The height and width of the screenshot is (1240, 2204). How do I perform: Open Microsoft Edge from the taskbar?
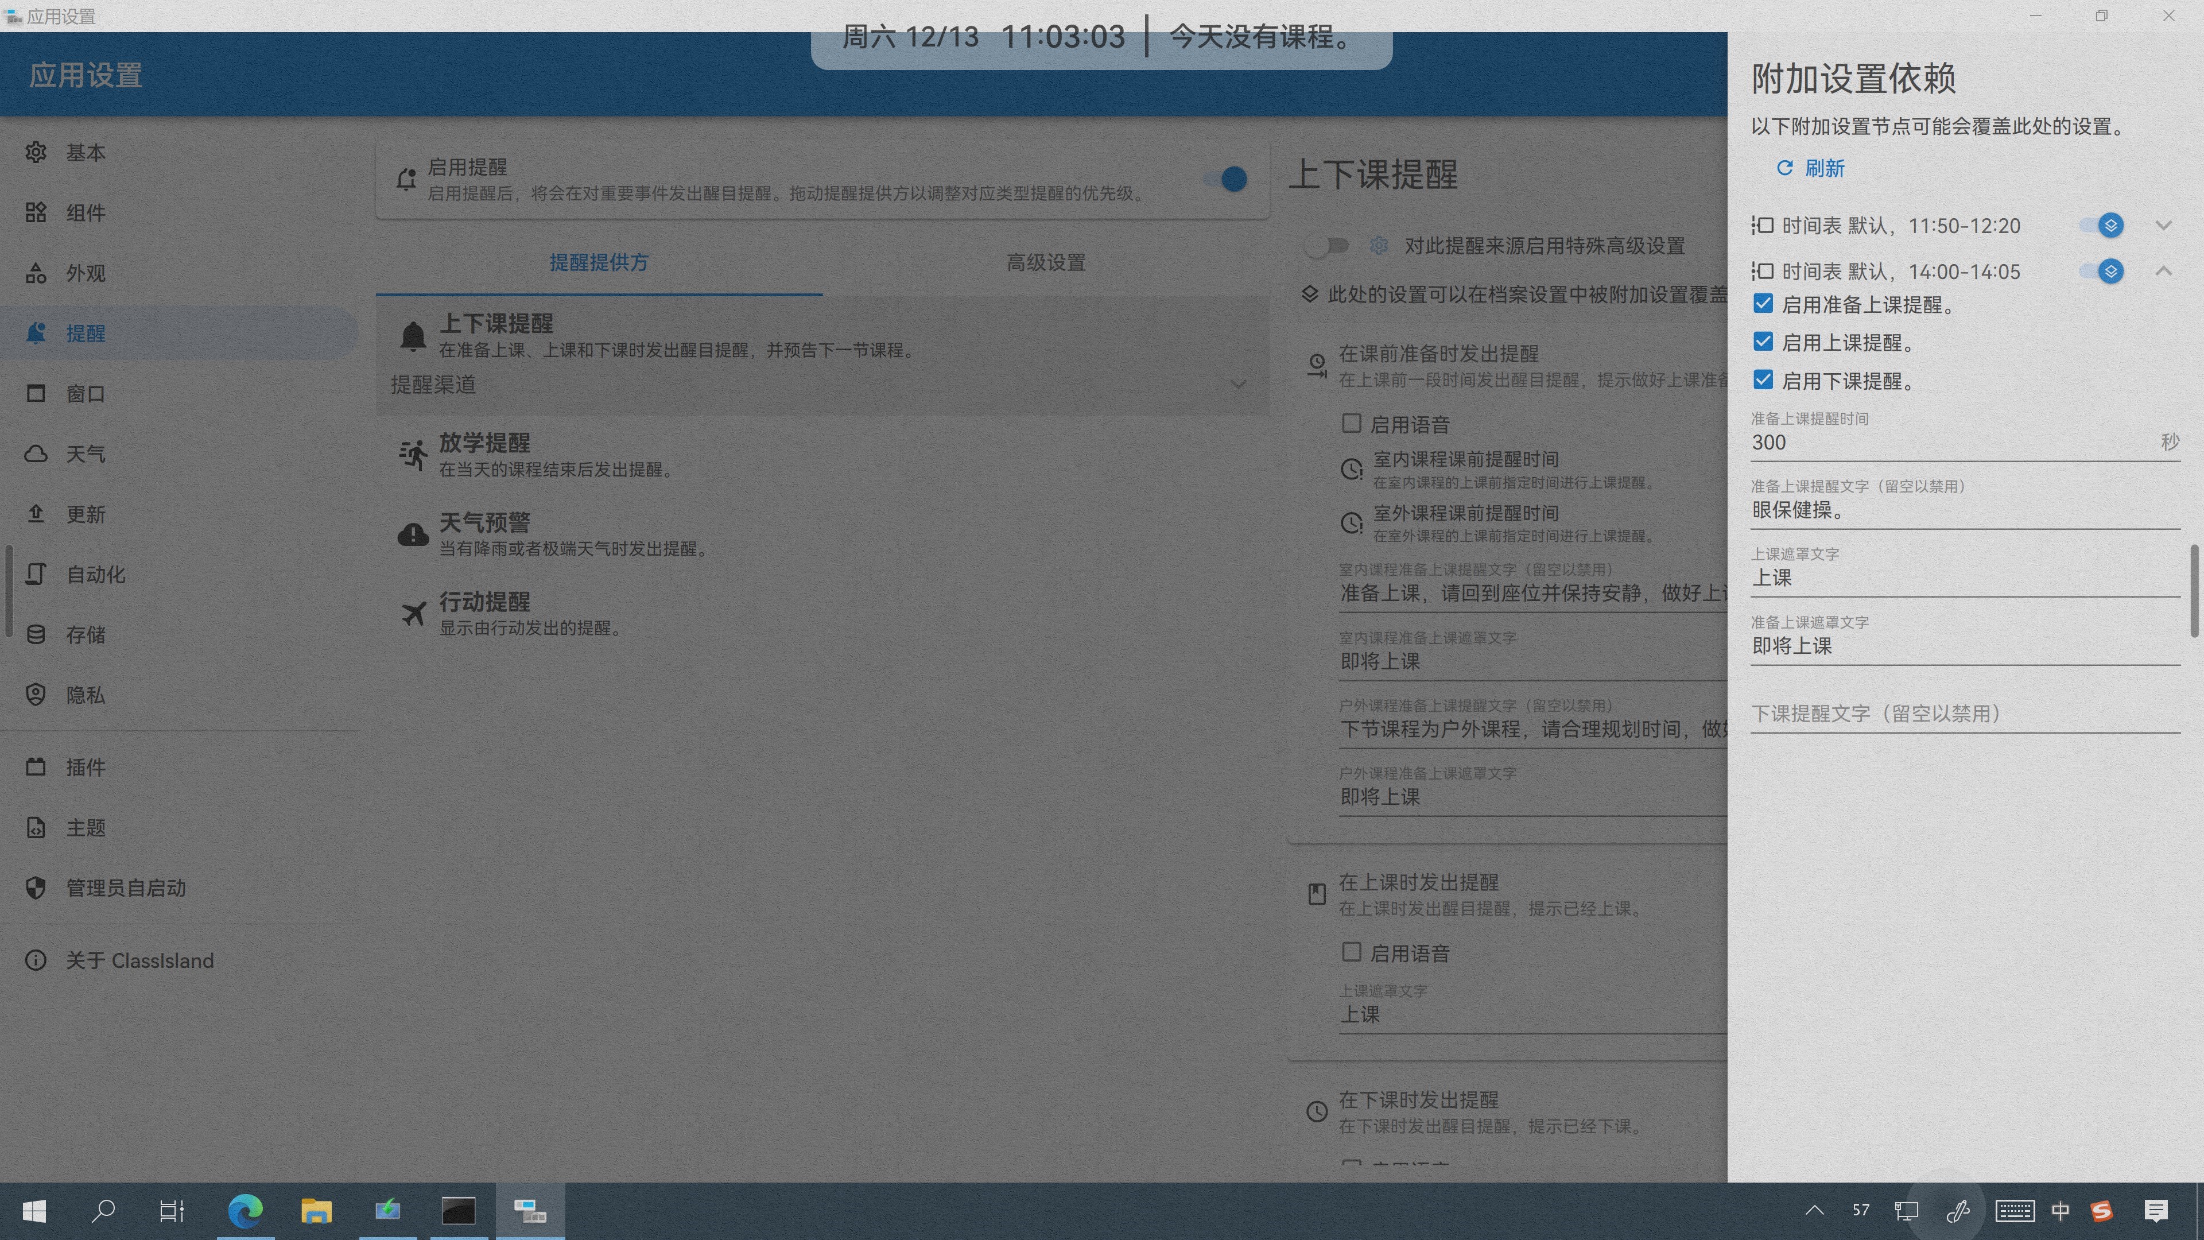click(246, 1211)
